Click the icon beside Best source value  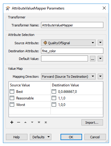12,91
